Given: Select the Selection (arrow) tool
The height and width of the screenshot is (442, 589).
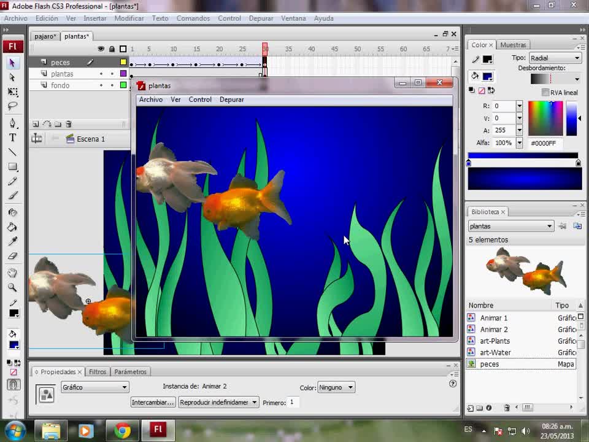Looking at the screenshot, I should pos(12,63).
